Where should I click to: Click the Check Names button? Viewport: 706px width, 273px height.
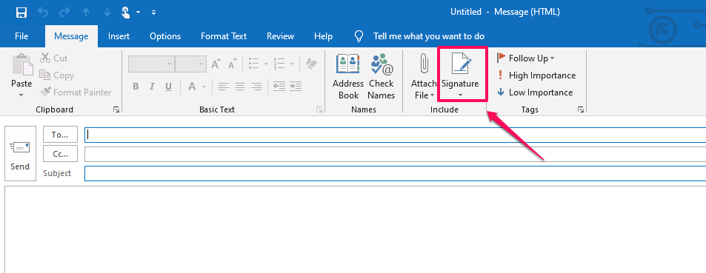click(x=382, y=76)
